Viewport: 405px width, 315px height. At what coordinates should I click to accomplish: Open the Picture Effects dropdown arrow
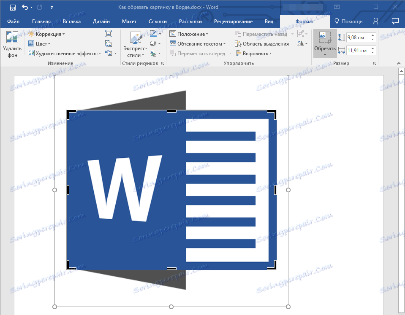click(x=159, y=44)
